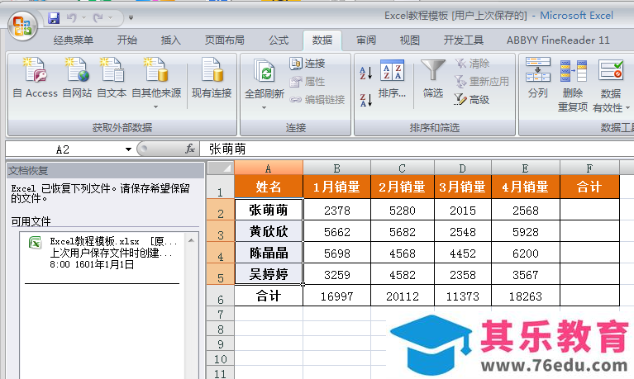Click the Name Box showing A2
The height and width of the screenshot is (379, 634).
64,149
